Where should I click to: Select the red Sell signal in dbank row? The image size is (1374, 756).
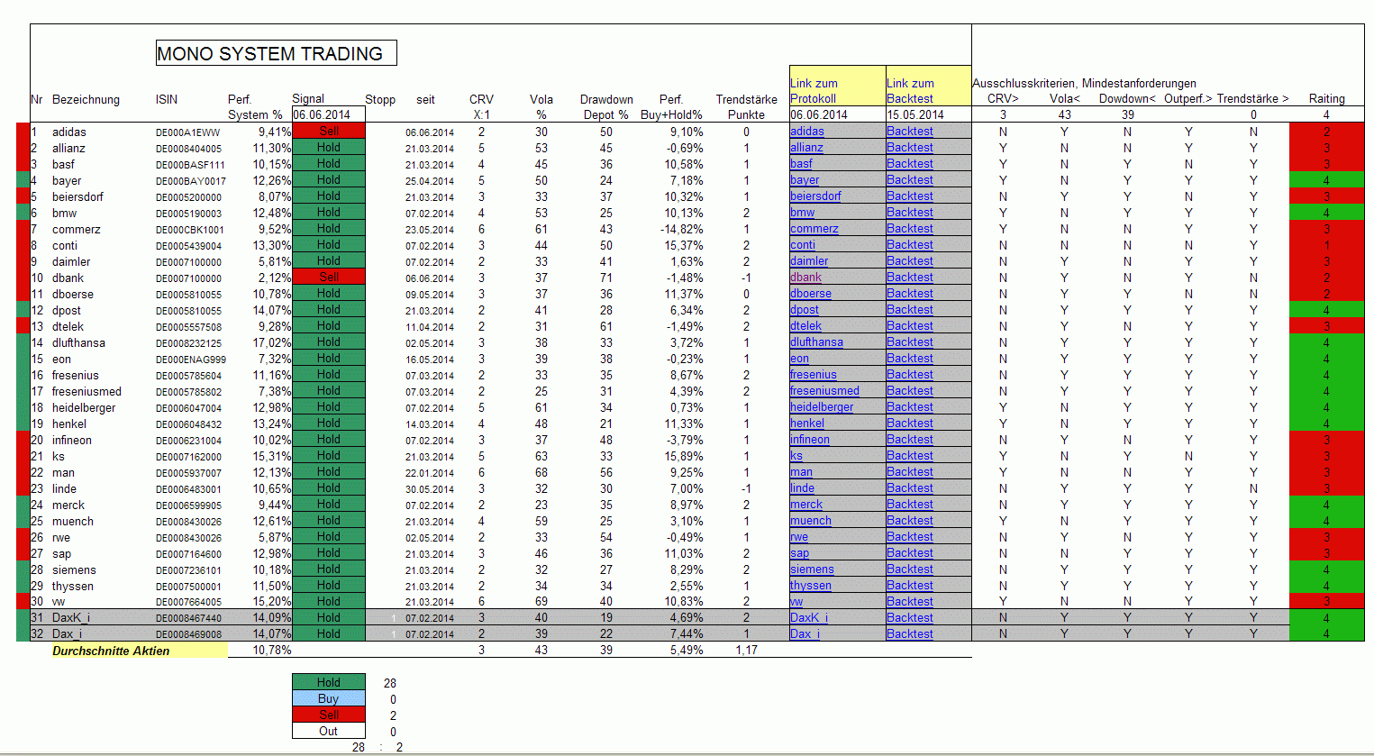[x=329, y=278]
